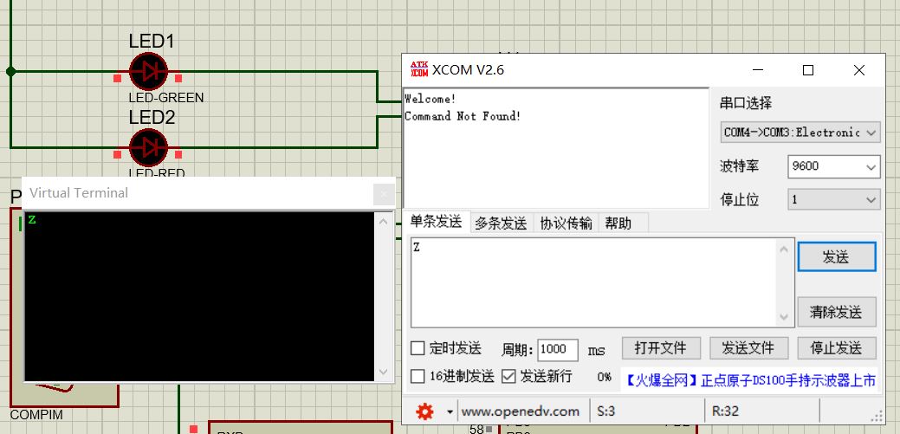900x434 pixels.
Task: Open the 波特率 baud rate dropdown
Action: pos(833,166)
